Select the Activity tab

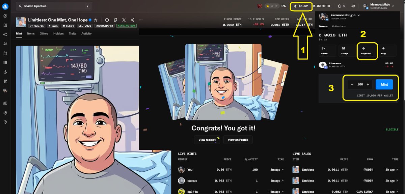click(86, 34)
